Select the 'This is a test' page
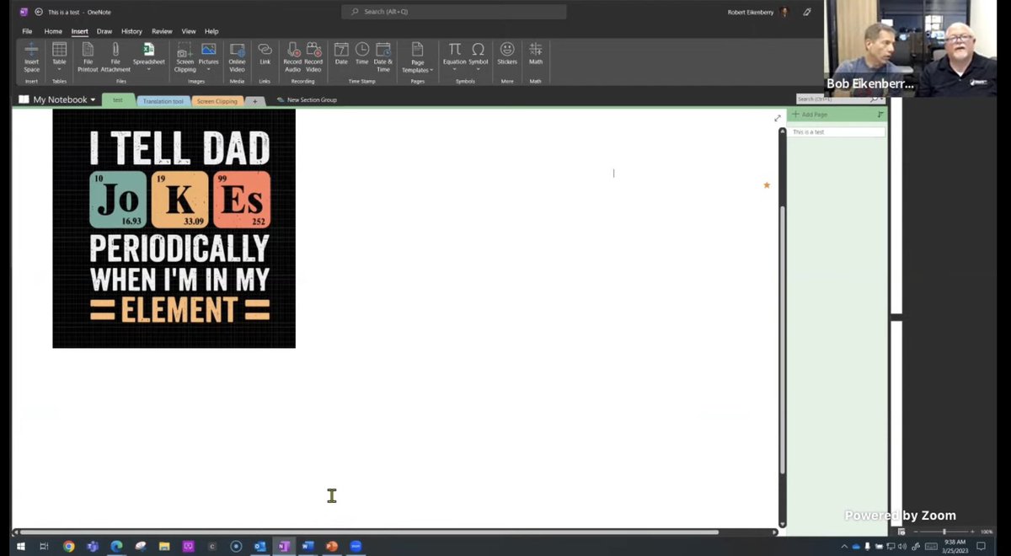The image size is (1011, 556). tap(837, 132)
